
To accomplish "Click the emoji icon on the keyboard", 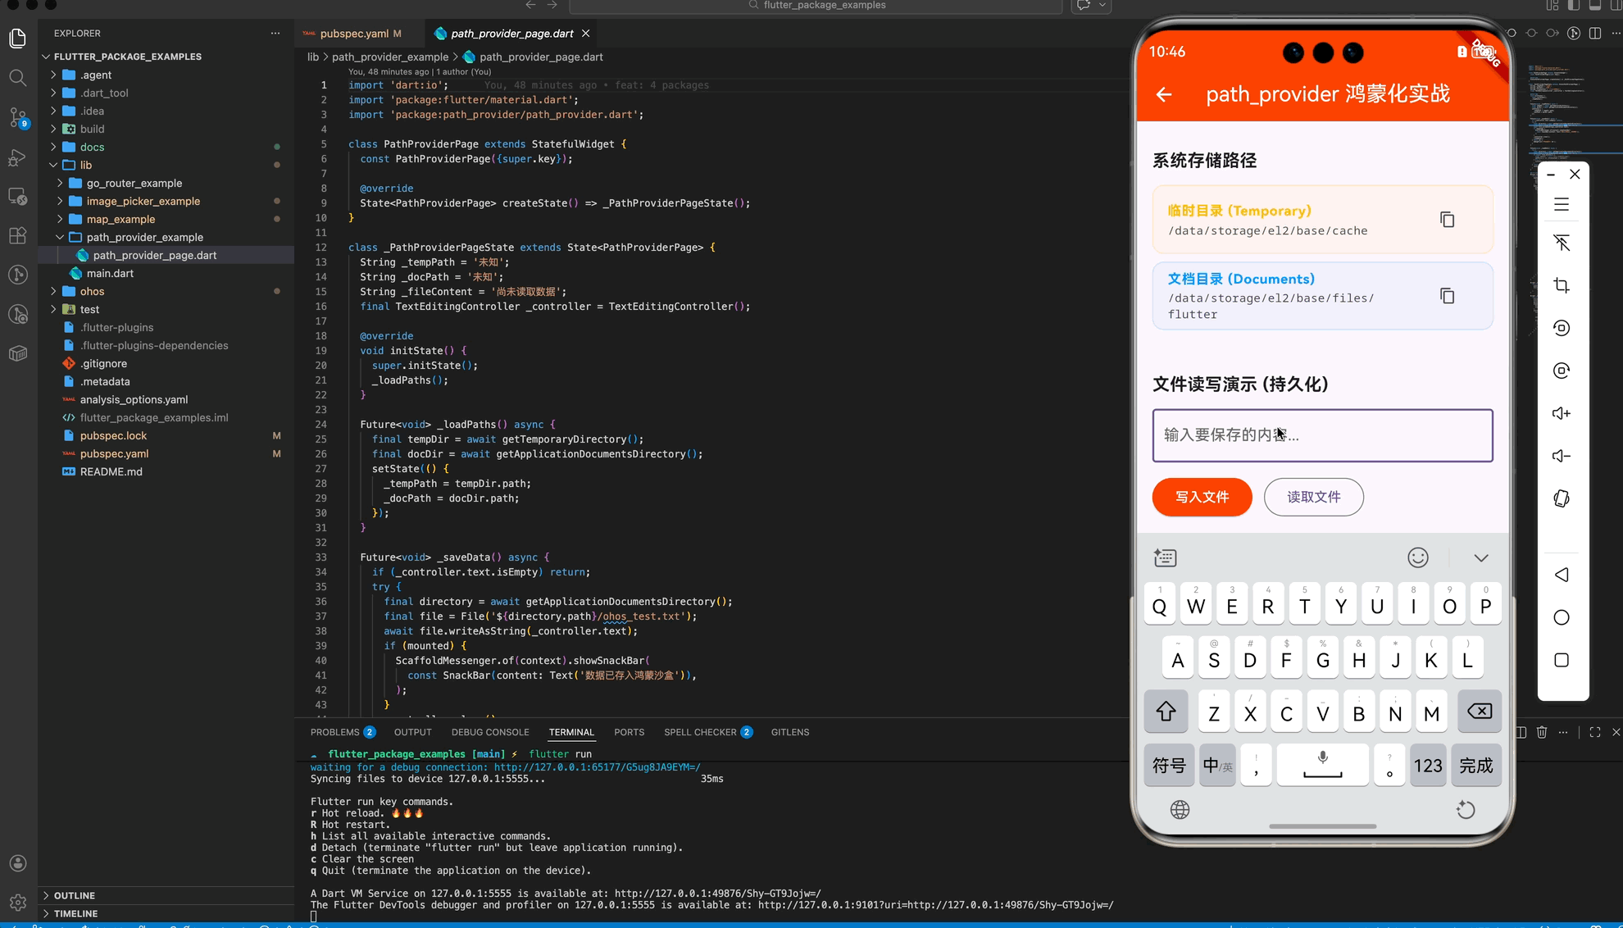I will click(1417, 557).
